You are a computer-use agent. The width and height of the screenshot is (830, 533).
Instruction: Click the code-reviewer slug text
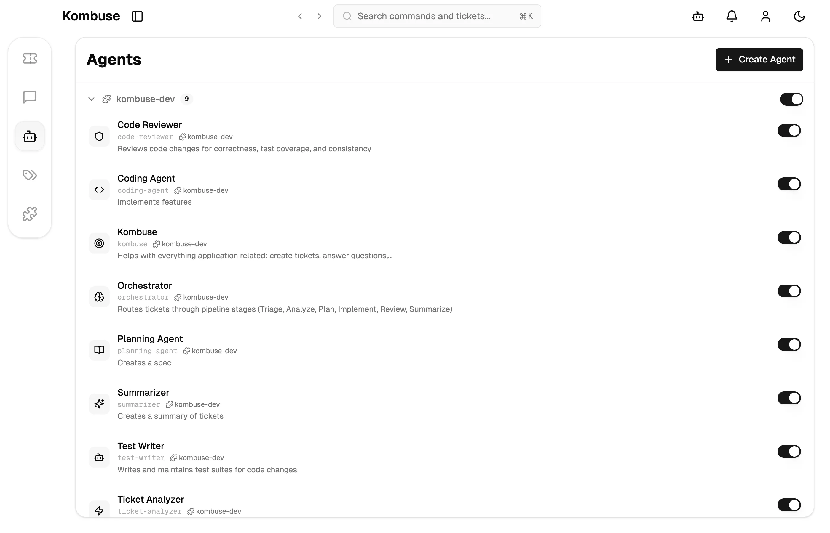coord(145,137)
